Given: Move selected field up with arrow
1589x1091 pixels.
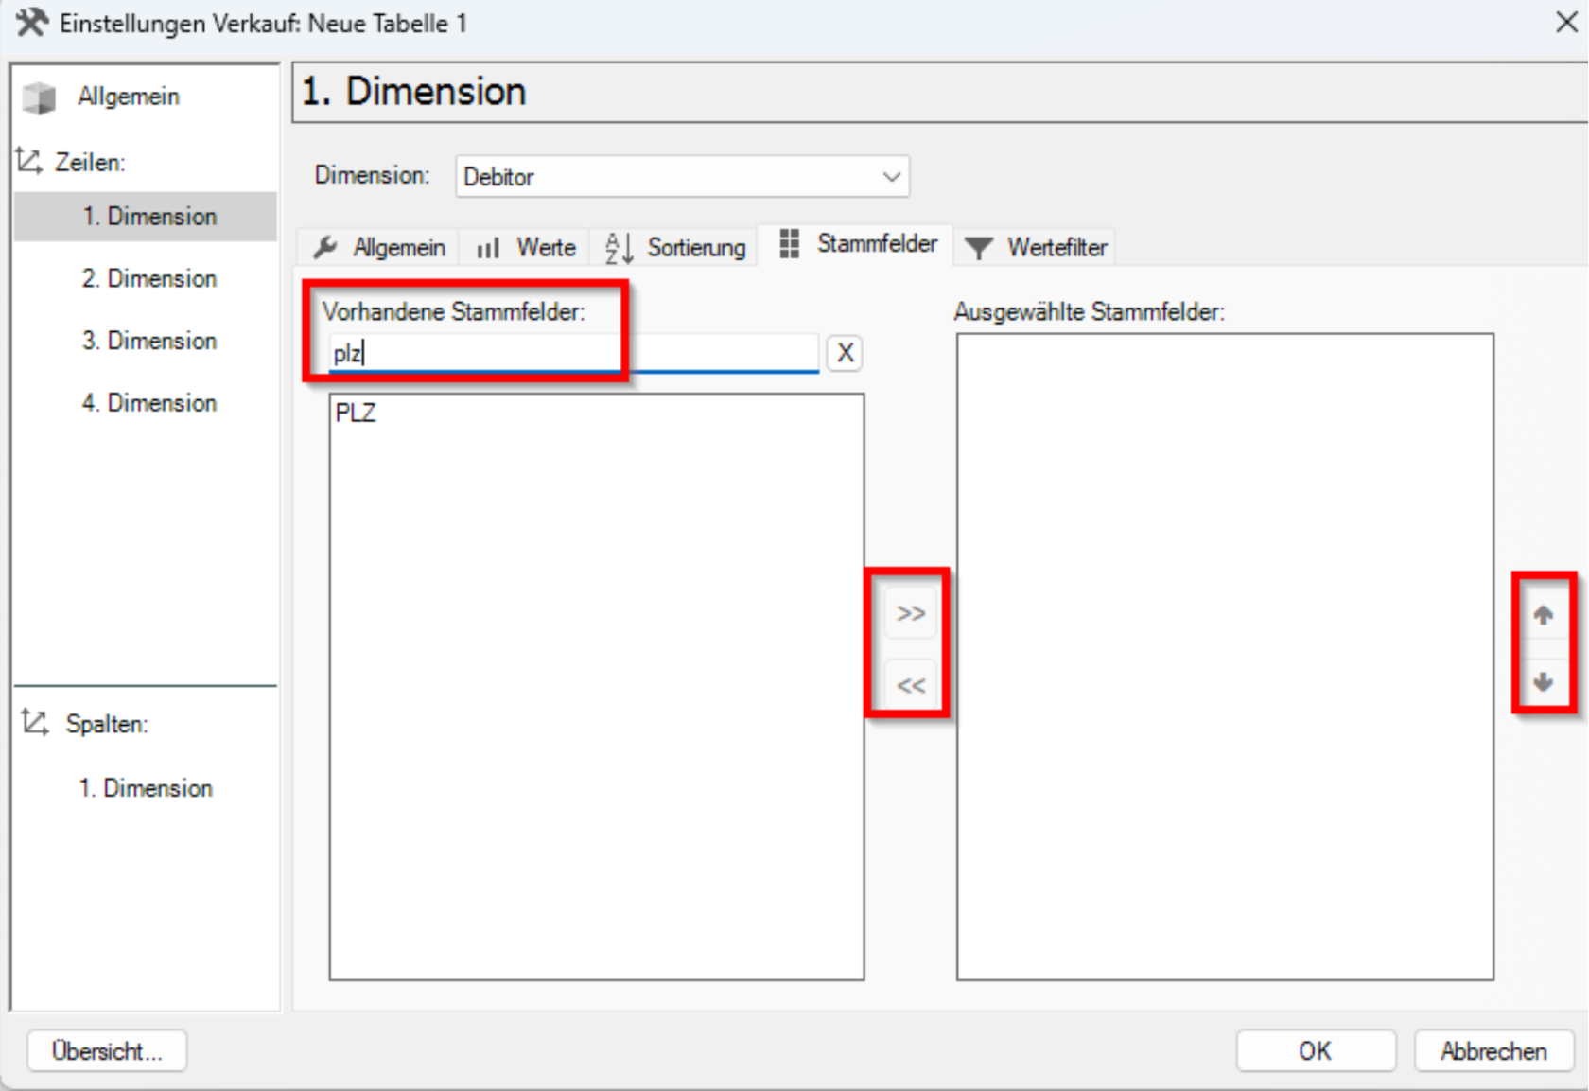Looking at the screenshot, I should (1543, 616).
